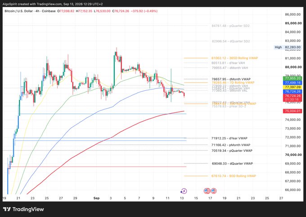
Task: Click the 85,000.00 price axis tick
Action: [x=293, y=23]
